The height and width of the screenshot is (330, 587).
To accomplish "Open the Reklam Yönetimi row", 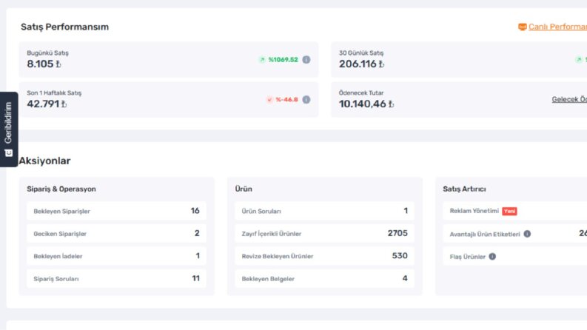I will coord(514,211).
